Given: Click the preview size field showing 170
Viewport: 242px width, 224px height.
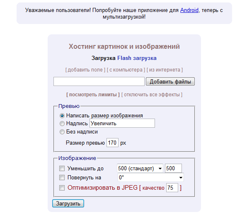Looking at the screenshot, I should (x=112, y=143).
